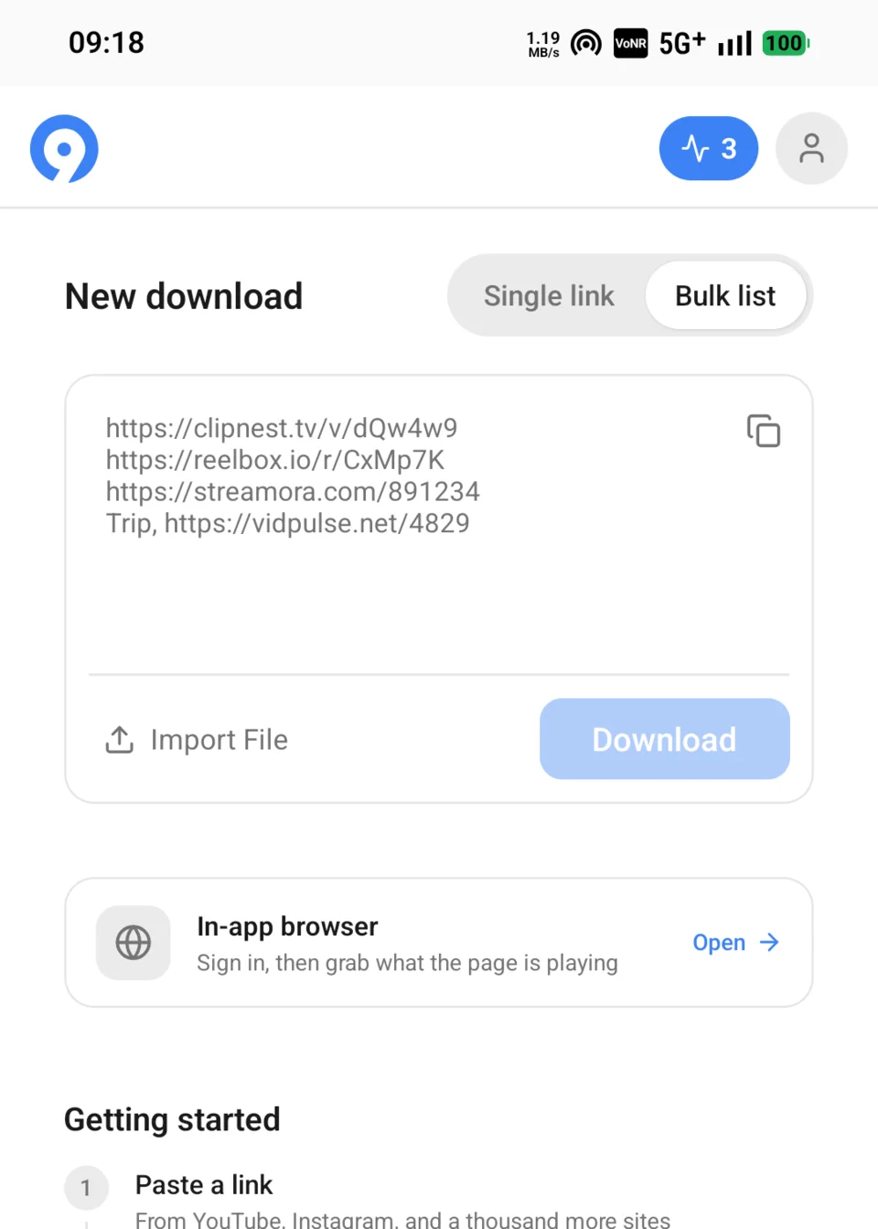Select the Bulk list mode
The height and width of the screenshot is (1229, 878).
pos(725,295)
